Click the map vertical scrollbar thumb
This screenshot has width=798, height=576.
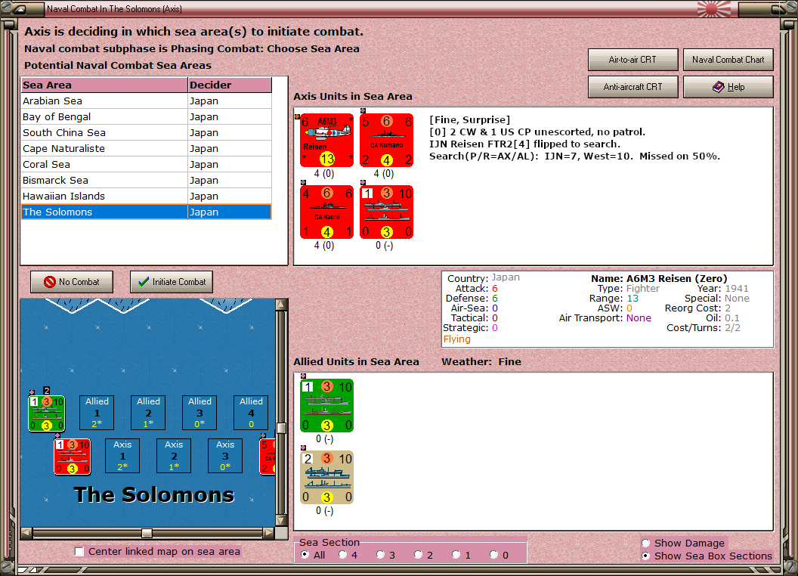click(x=281, y=428)
